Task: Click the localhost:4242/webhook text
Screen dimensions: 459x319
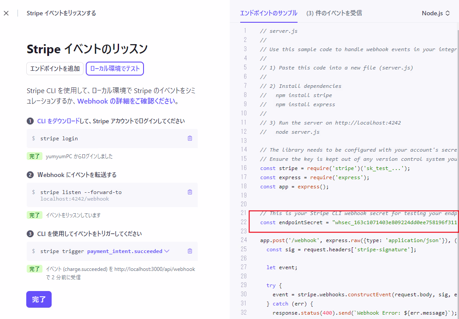Action: point(75,199)
